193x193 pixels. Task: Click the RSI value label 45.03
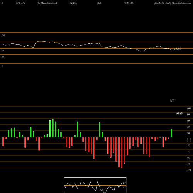coord(178,49)
